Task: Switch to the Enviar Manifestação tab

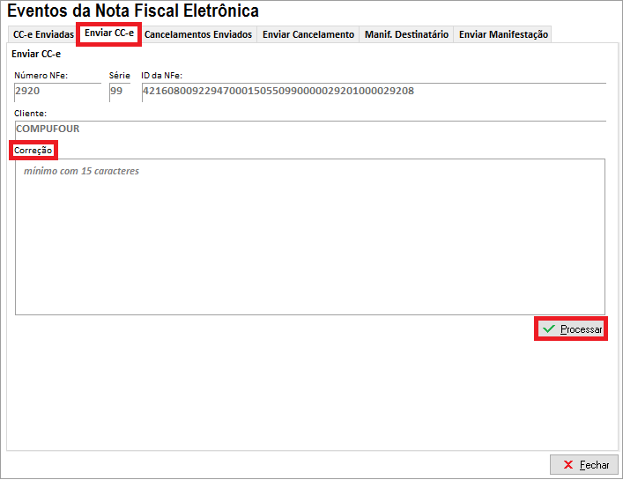Action: coord(503,34)
